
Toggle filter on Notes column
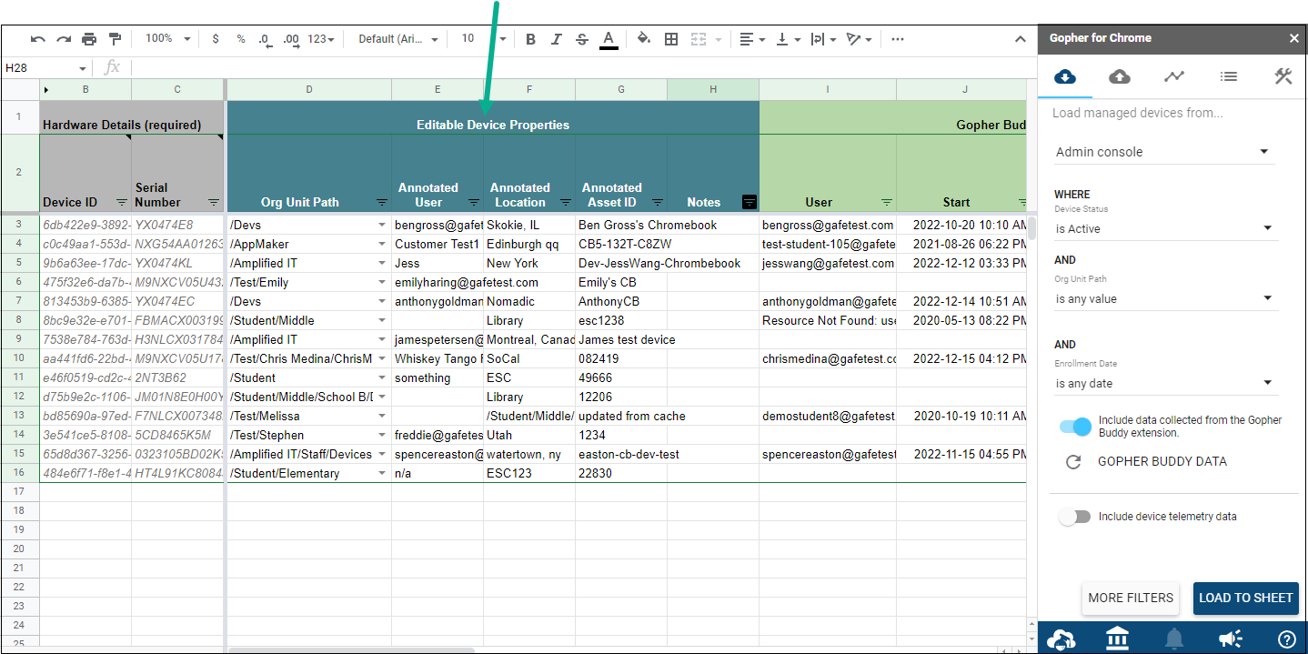click(749, 202)
